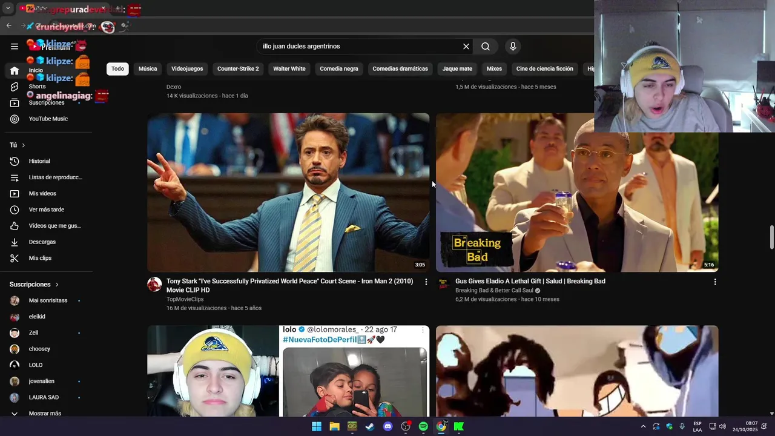The width and height of the screenshot is (775, 436).
Task: Open Kick app from the taskbar
Action: tap(459, 426)
